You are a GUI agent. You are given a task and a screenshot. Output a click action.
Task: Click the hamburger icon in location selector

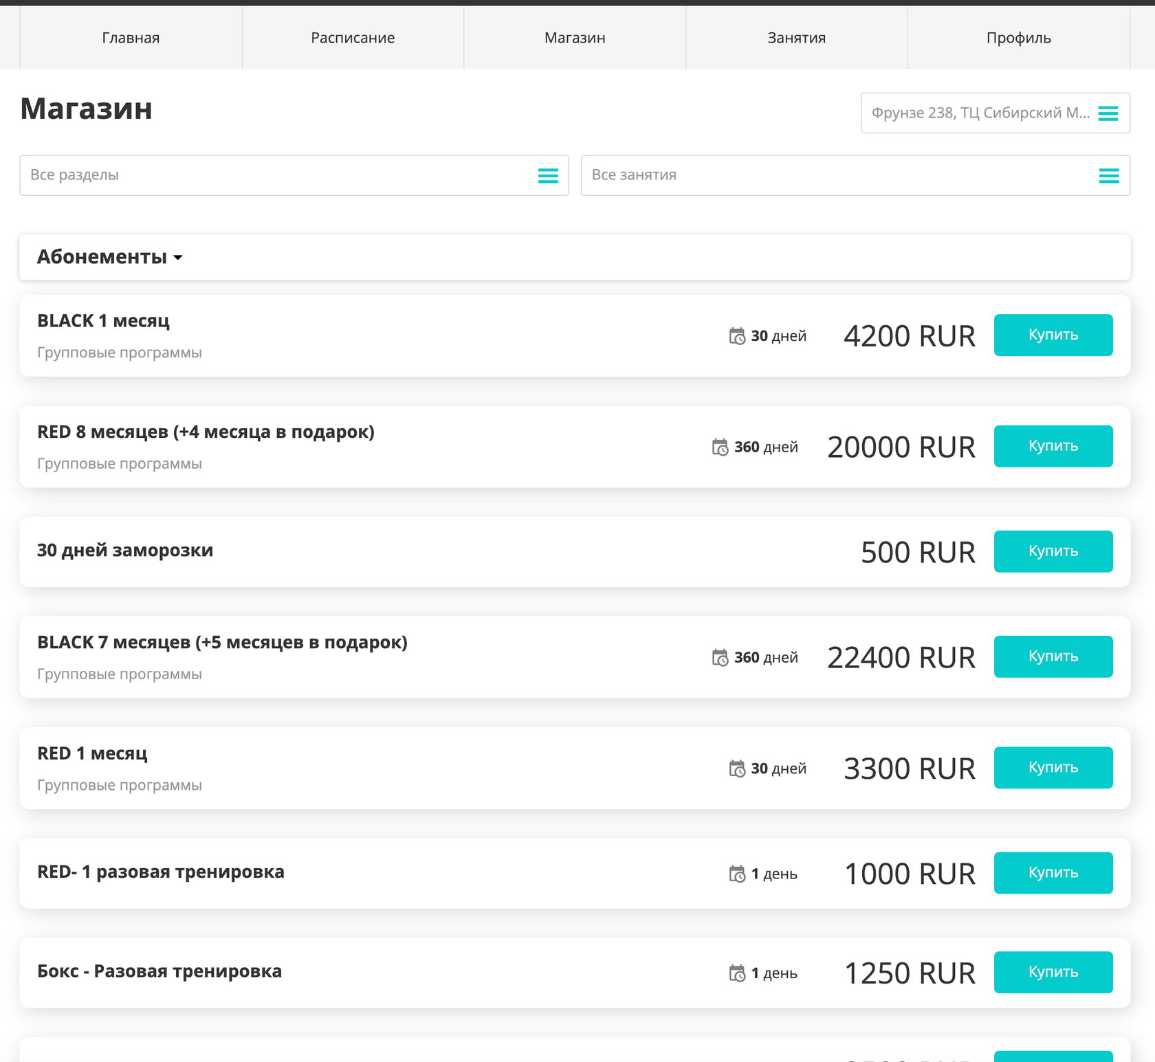pyautogui.click(x=1108, y=113)
